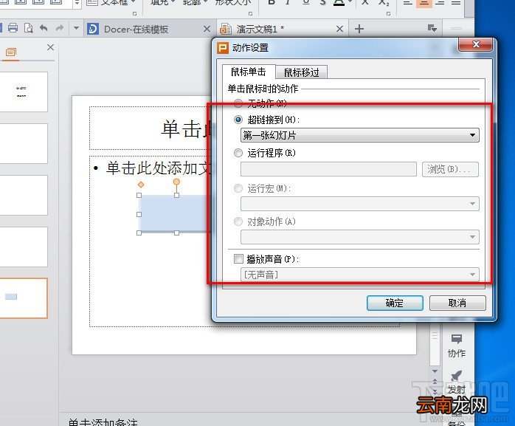Select the 对象动作 radio button
The image size is (515, 426).
pyautogui.click(x=238, y=221)
